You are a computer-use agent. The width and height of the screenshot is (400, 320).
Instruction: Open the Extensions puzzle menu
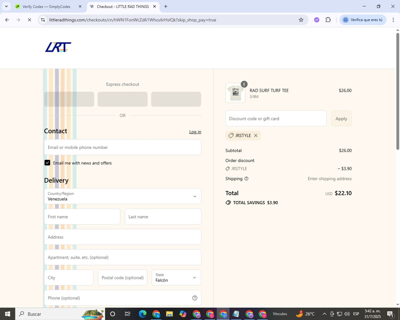pyautogui.click(x=328, y=20)
